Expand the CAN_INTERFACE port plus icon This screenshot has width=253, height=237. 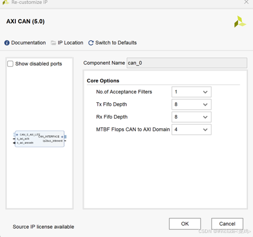[x=62, y=137]
